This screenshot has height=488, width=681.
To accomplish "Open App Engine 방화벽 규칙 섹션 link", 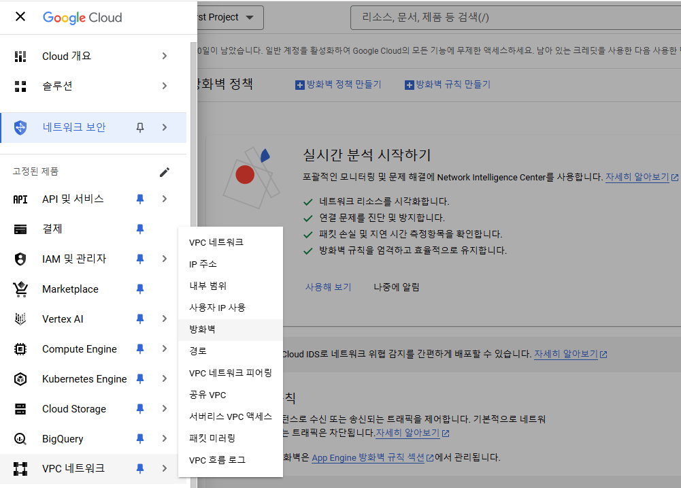I will 372,457.
